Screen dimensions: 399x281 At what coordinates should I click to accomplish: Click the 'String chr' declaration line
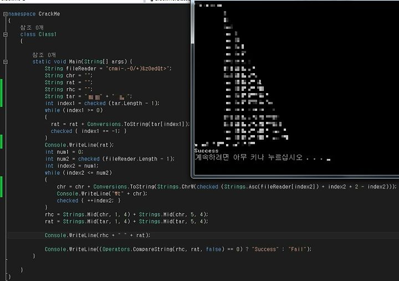69,75
